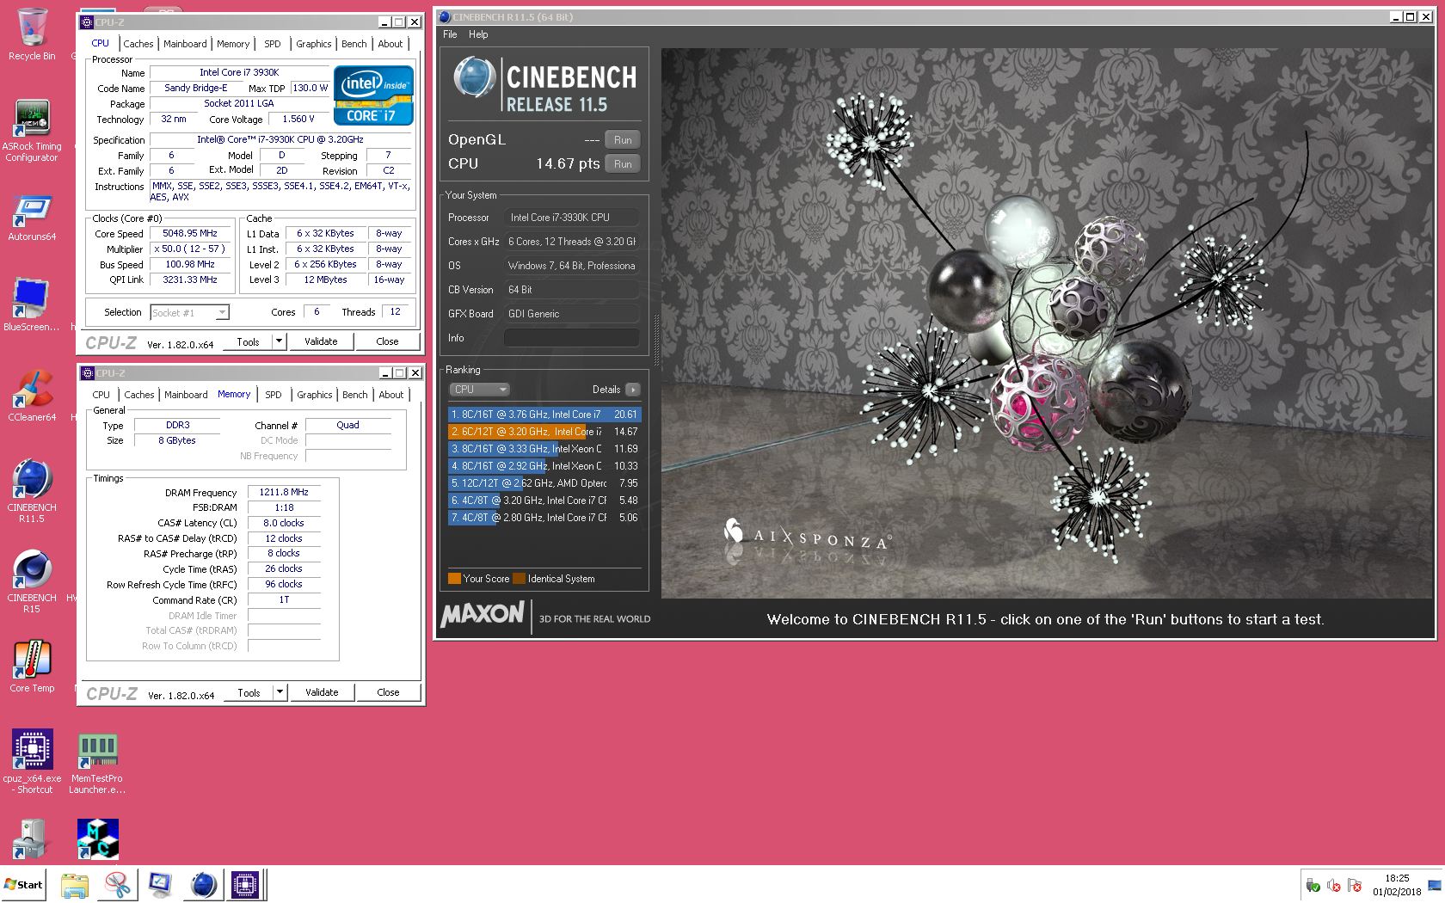This screenshot has width=1445, height=903.
Task: Click the Show Desktop tray icon
Action: pos(1435,885)
